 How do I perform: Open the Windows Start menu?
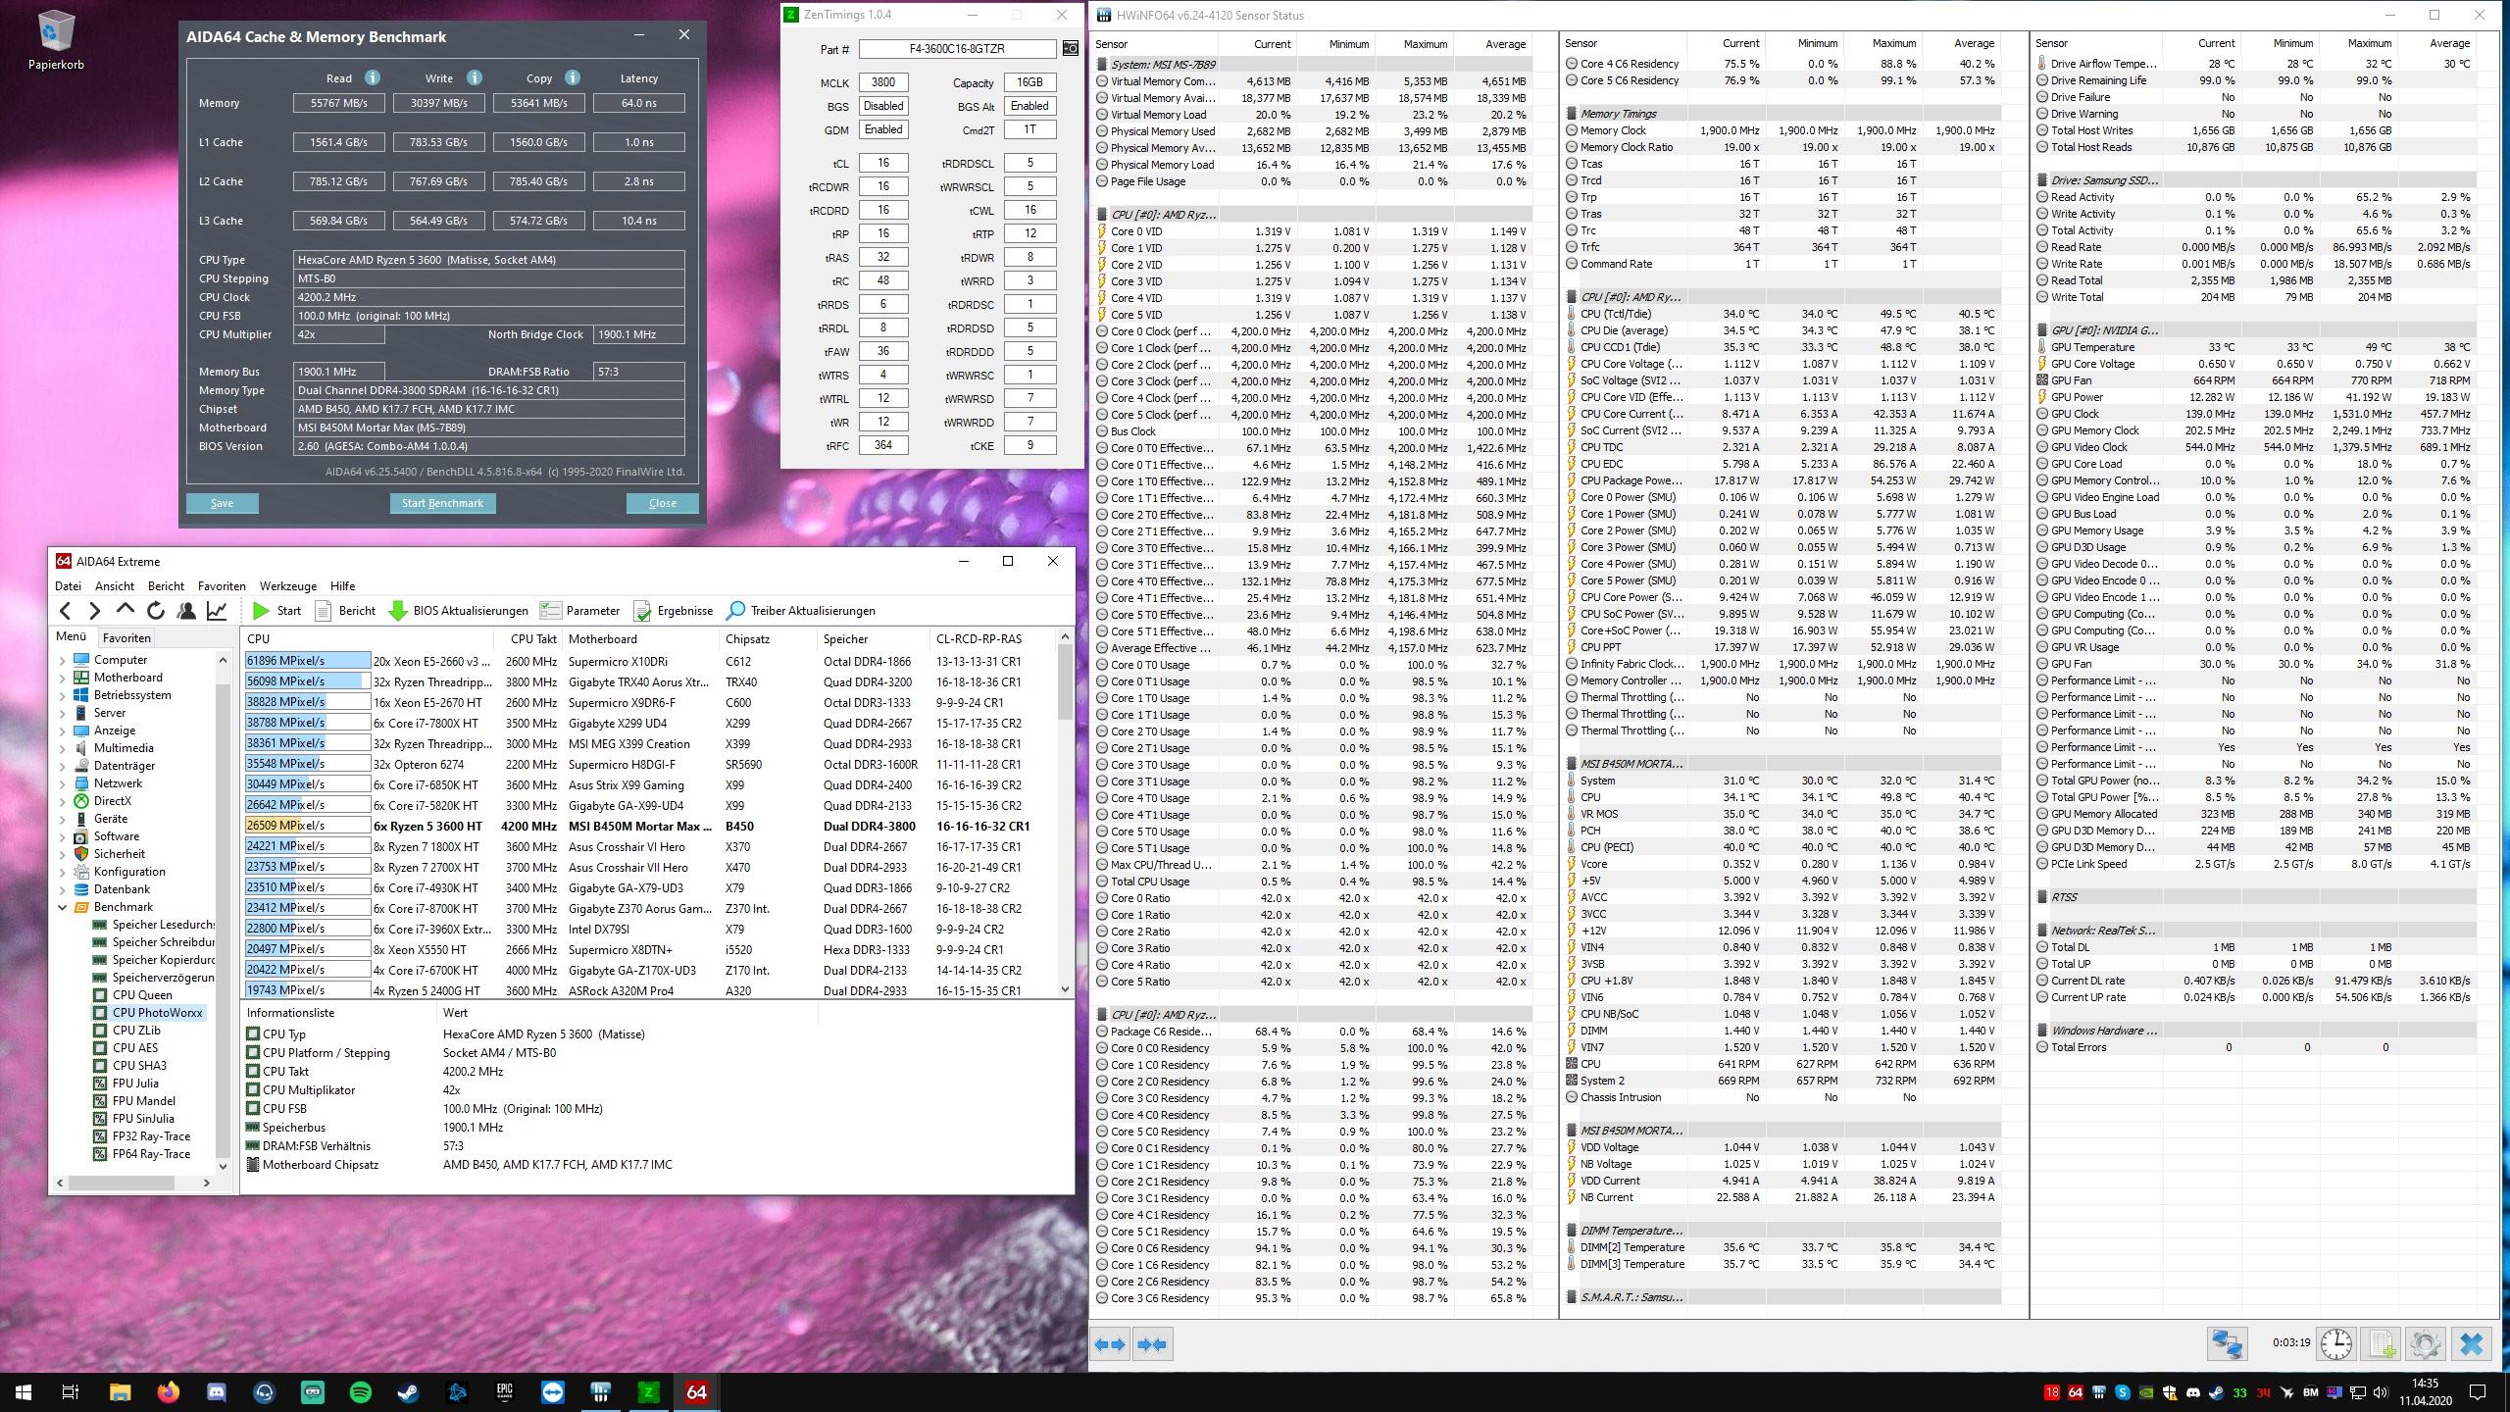pos(24,1391)
